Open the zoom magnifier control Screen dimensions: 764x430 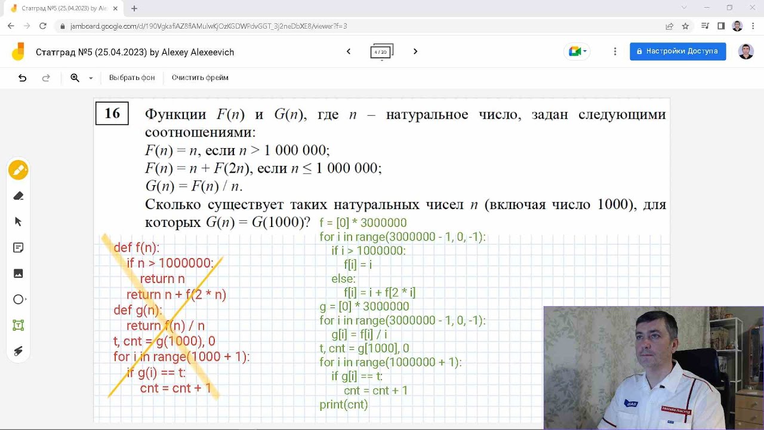[75, 78]
